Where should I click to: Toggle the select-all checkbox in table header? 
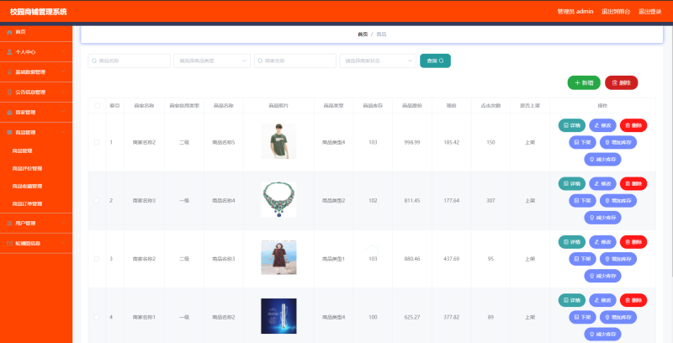pyautogui.click(x=97, y=106)
